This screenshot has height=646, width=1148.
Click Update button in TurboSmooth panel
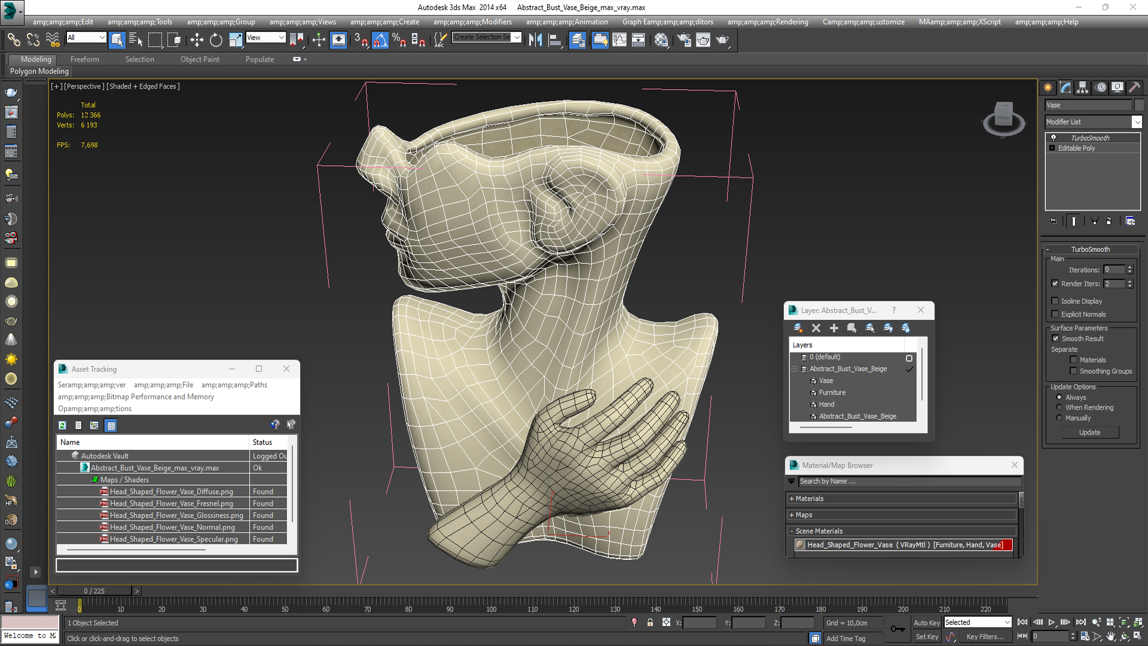[x=1089, y=432]
